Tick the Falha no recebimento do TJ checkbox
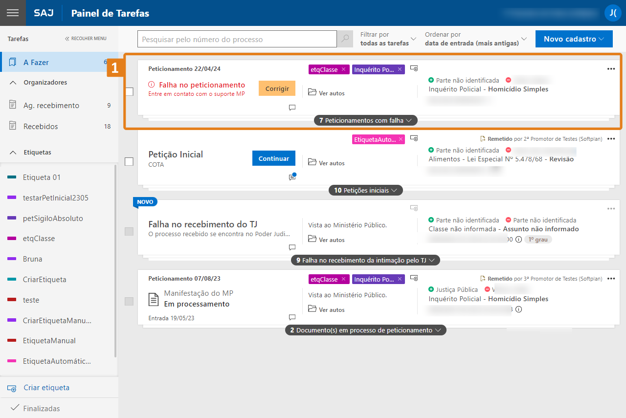Image resolution: width=626 pixels, height=418 pixels. (x=129, y=231)
